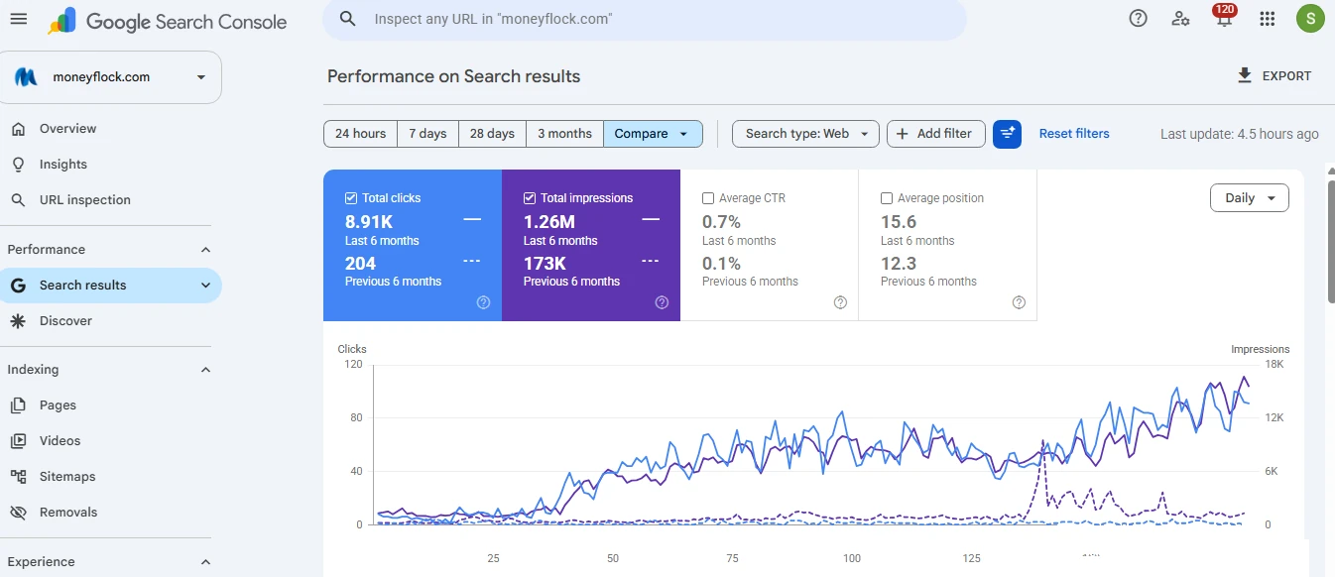Select the 28 days range tab

(492, 134)
